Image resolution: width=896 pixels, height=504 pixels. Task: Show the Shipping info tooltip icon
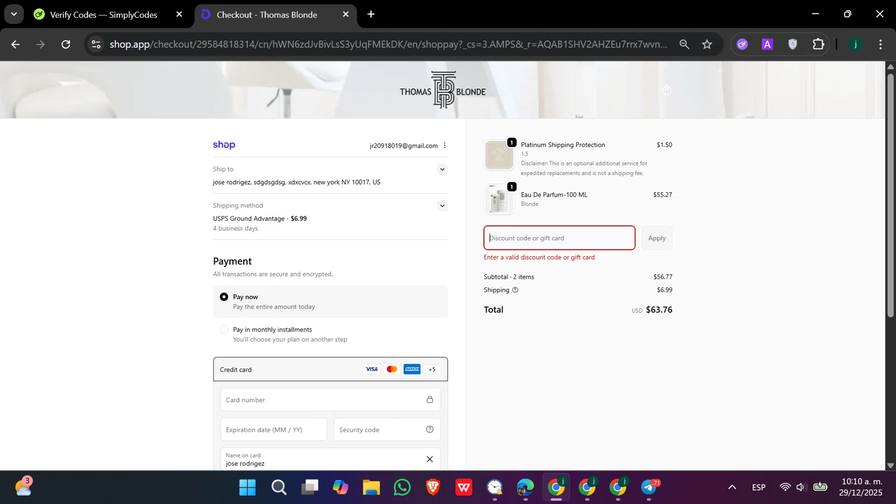click(515, 290)
